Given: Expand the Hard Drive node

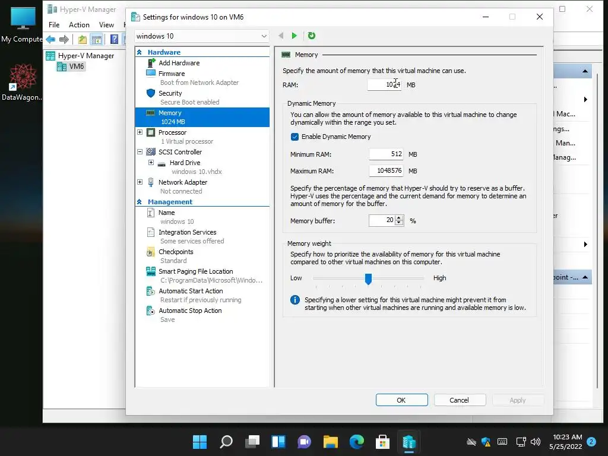Looking at the screenshot, I should point(151,163).
